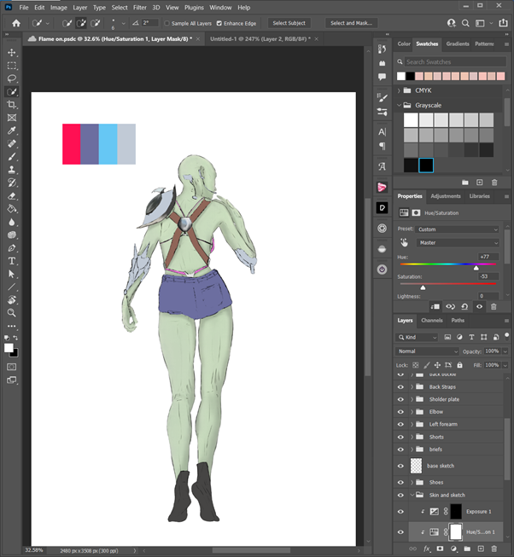Click the Lasso tool
Viewport: 514px width, 557px height.
tap(12, 78)
